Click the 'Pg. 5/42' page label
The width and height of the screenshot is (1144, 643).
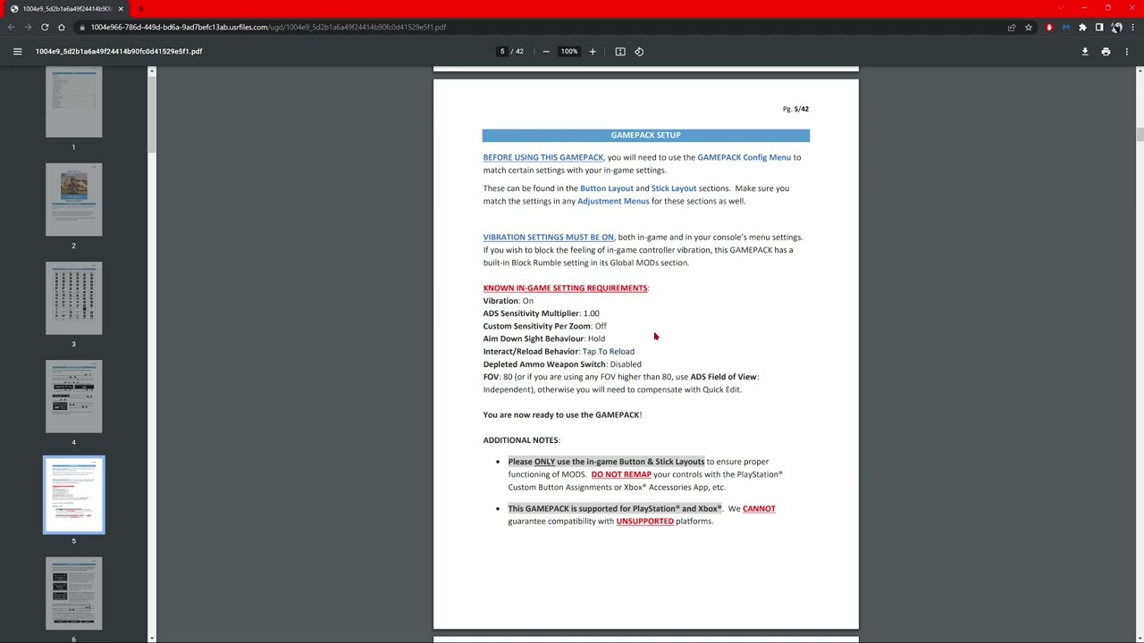tap(795, 109)
